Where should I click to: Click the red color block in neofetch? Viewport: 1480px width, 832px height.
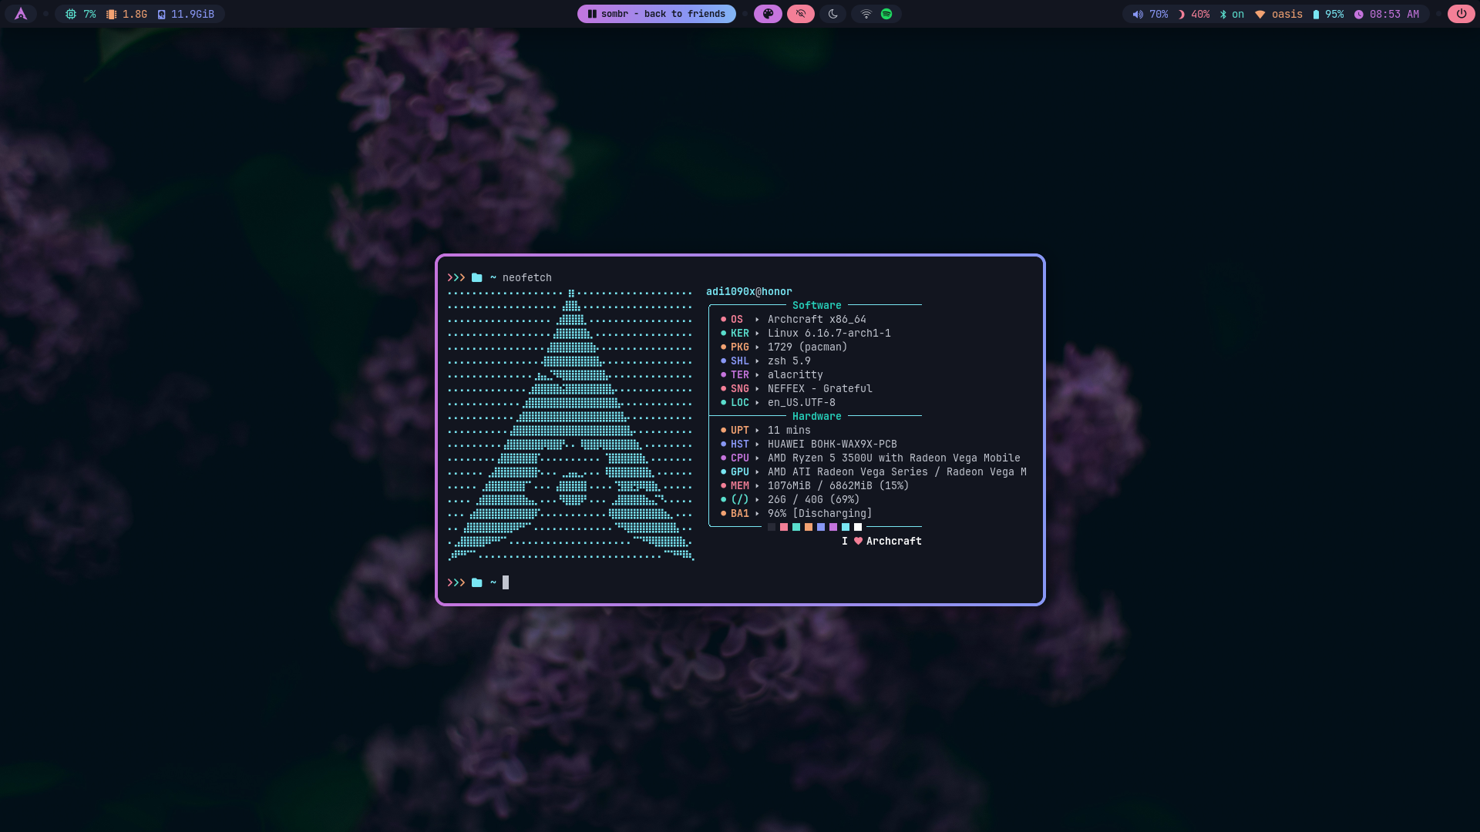pos(784,527)
